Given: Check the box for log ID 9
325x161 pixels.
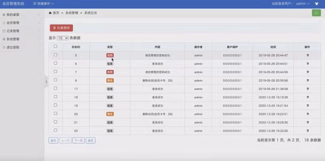Looking at the screenshot, I should (x=56, y=80).
